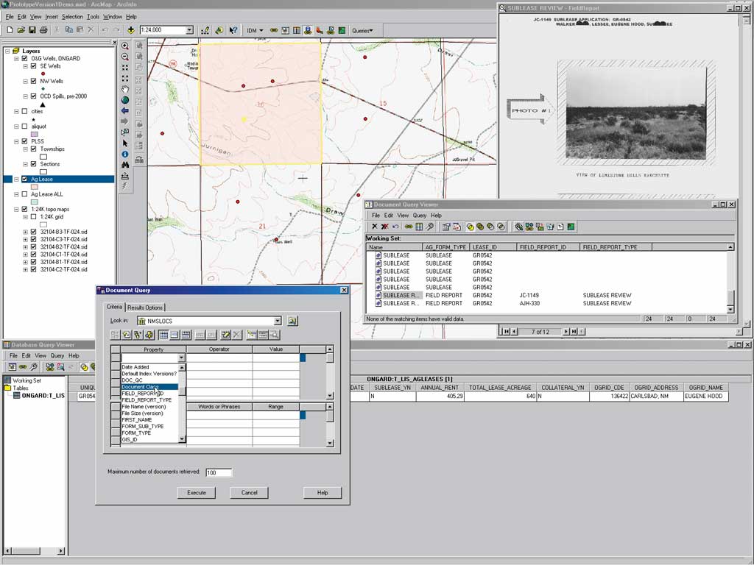
Task: Open the Queries dropdown menu
Action: pyautogui.click(x=362, y=31)
